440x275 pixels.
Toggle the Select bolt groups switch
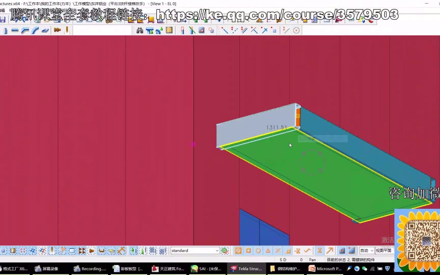point(82,251)
